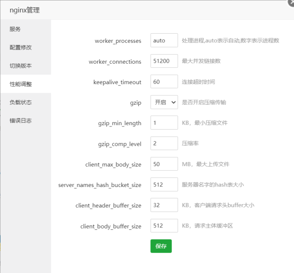Image resolution: width=294 pixels, height=273 pixels.
Task: Click the client_header_buffer_size input field
Action: (x=164, y=205)
